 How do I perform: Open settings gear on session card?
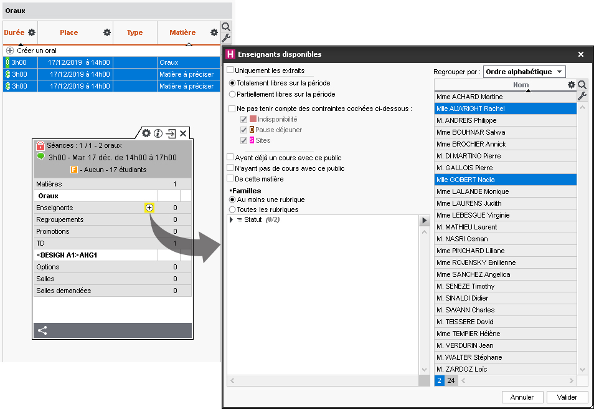(x=146, y=133)
